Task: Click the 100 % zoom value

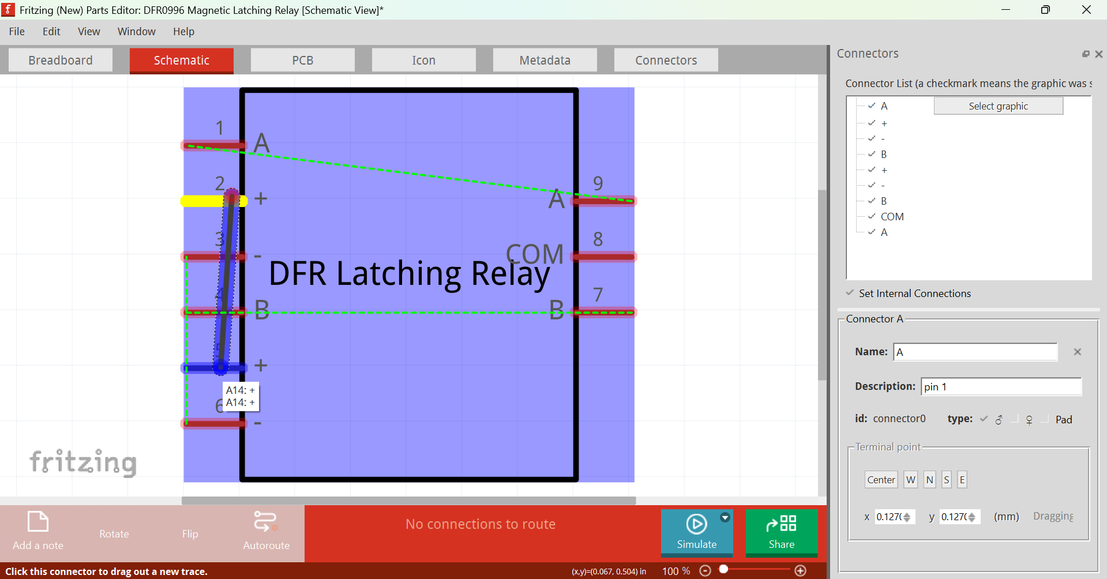Action: [676, 571]
